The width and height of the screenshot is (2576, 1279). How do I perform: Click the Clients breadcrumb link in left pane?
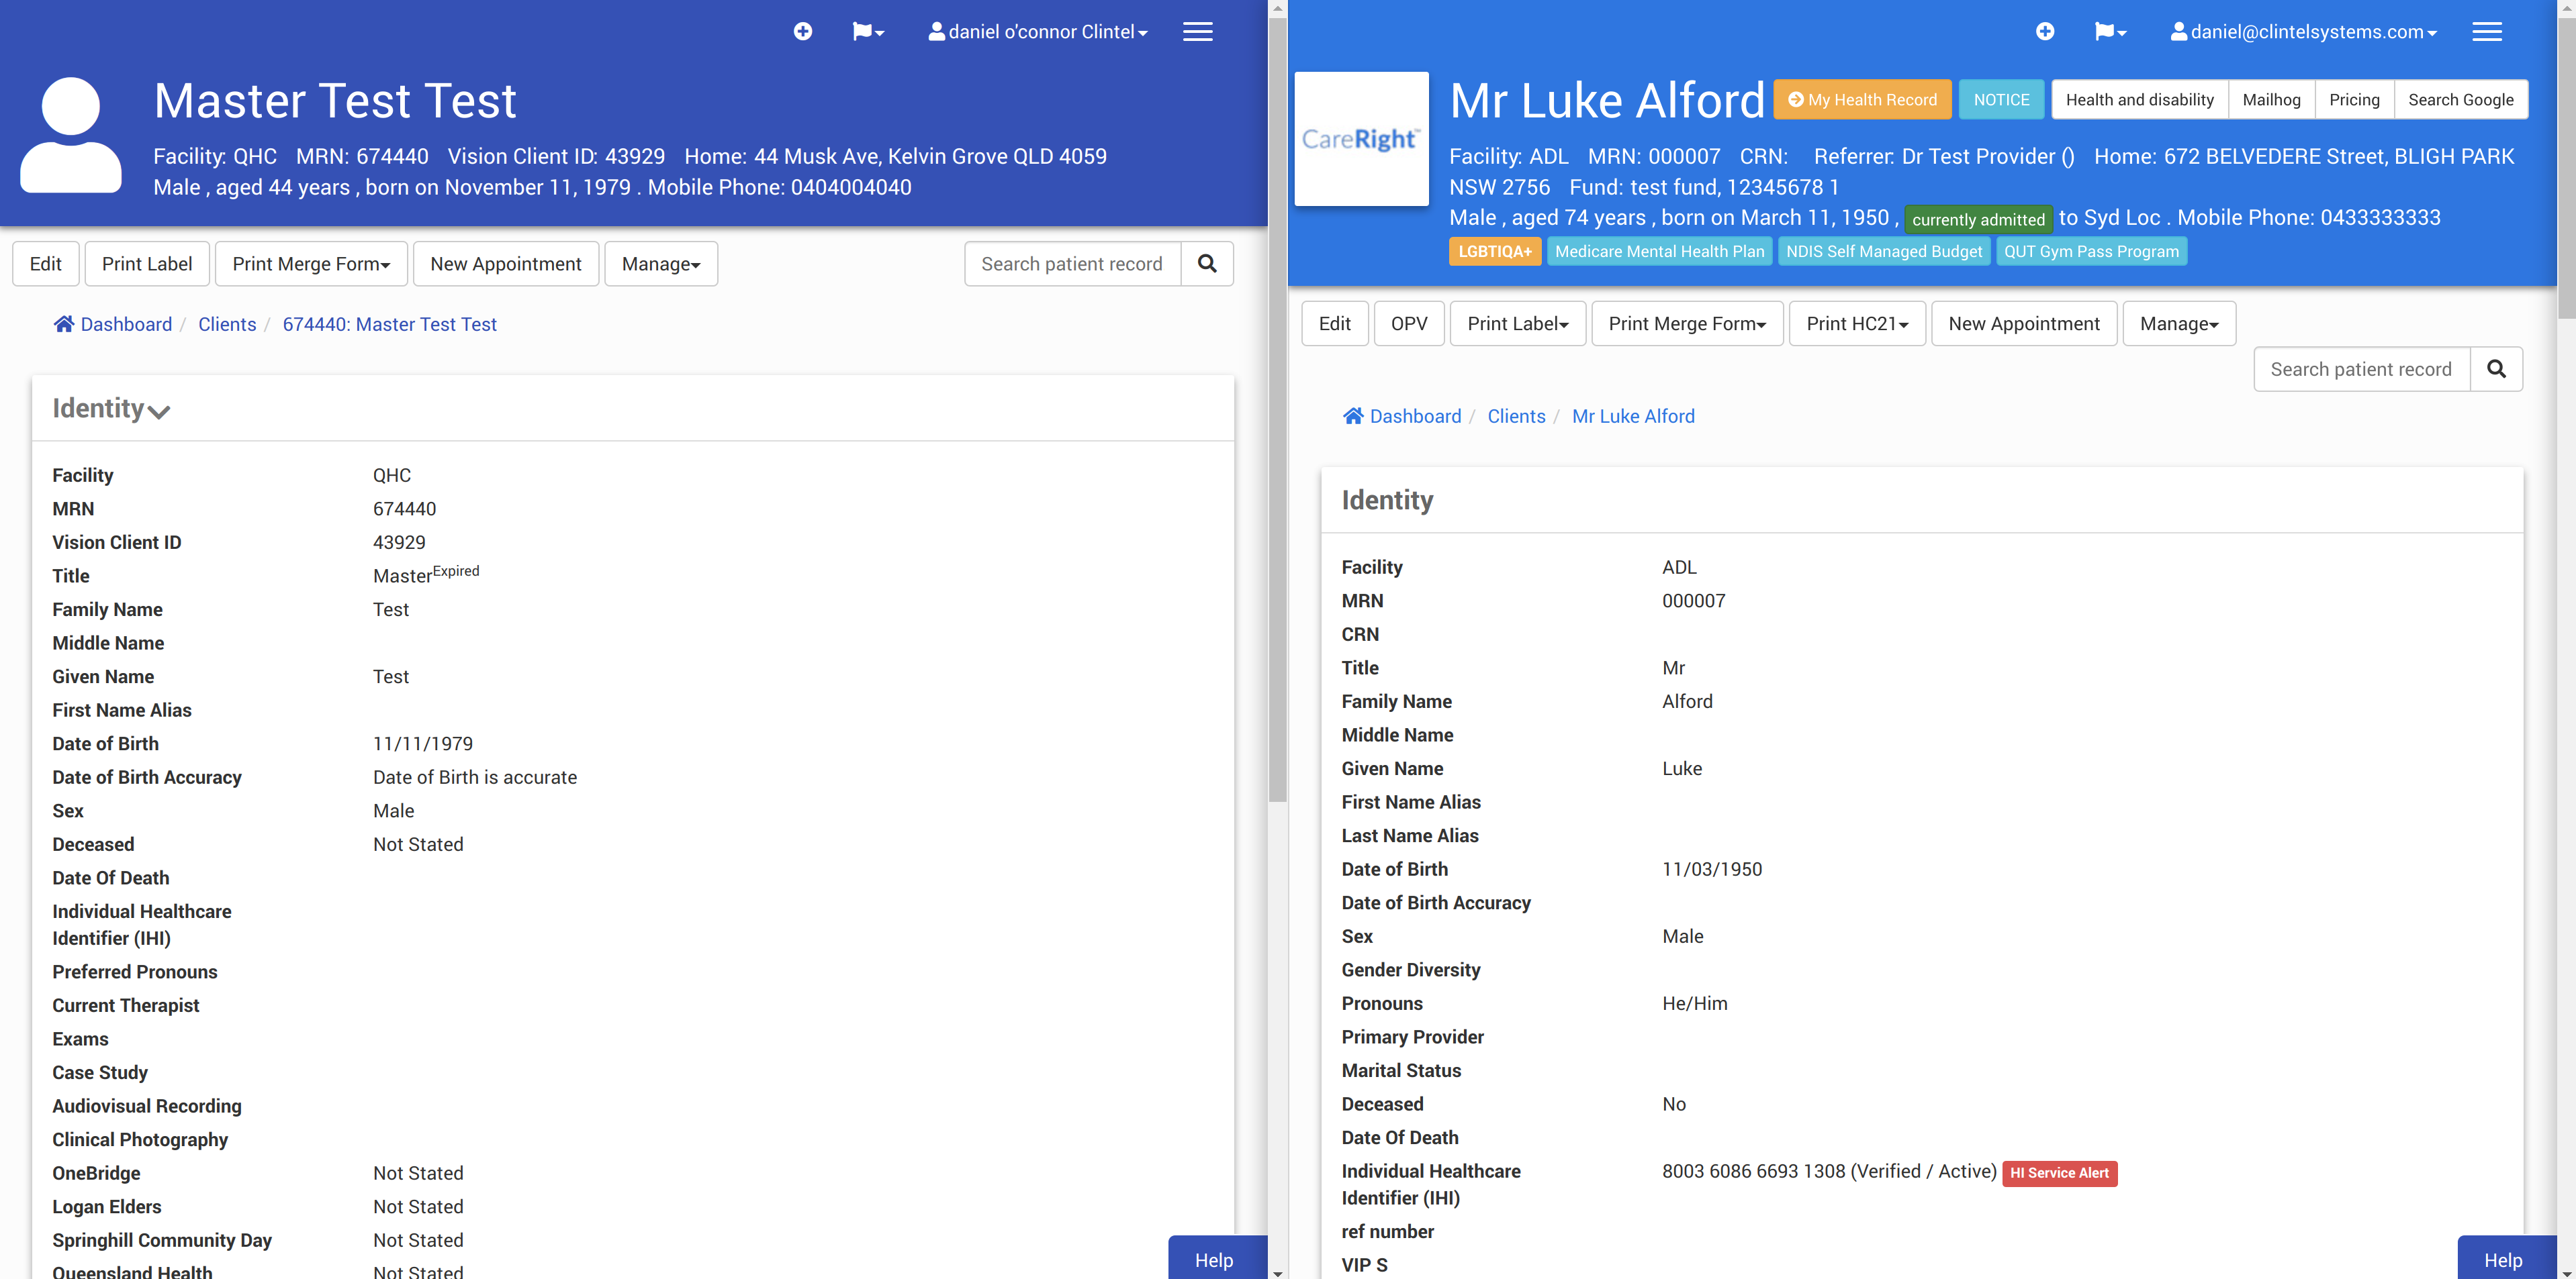(227, 325)
